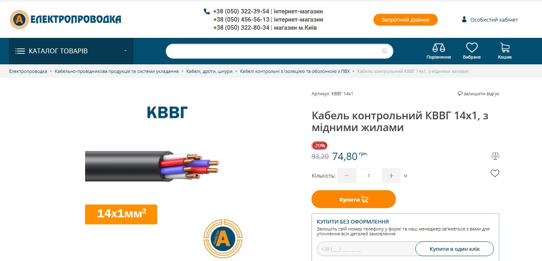
Task: Click the search magnifier icon
Action: click(384, 51)
